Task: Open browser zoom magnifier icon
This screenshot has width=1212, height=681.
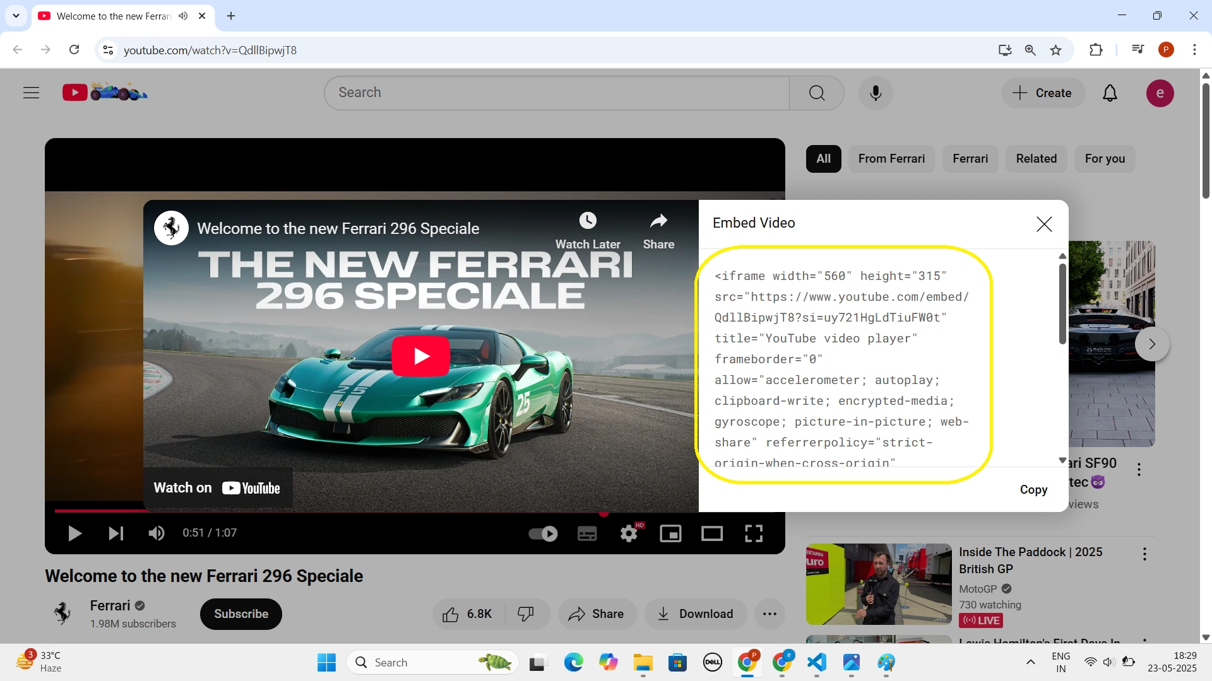Action: [1030, 50]
